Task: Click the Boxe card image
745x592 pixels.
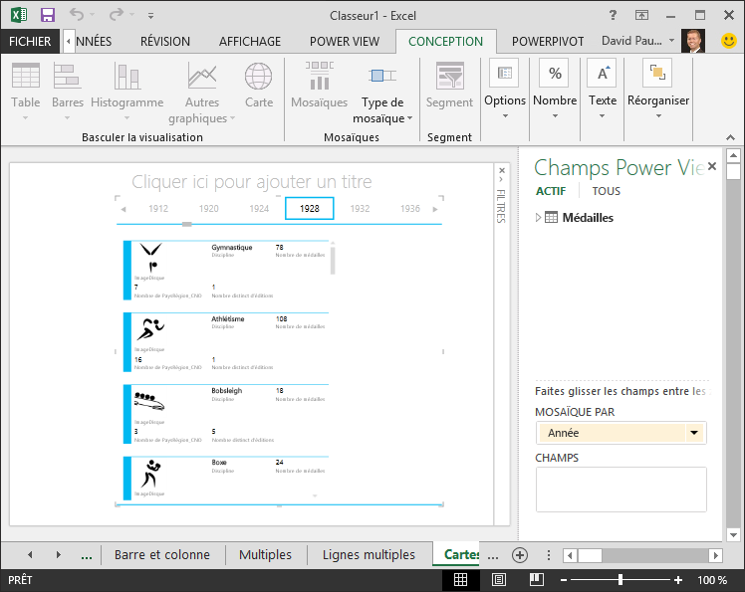Action: (x=151, y=474)
